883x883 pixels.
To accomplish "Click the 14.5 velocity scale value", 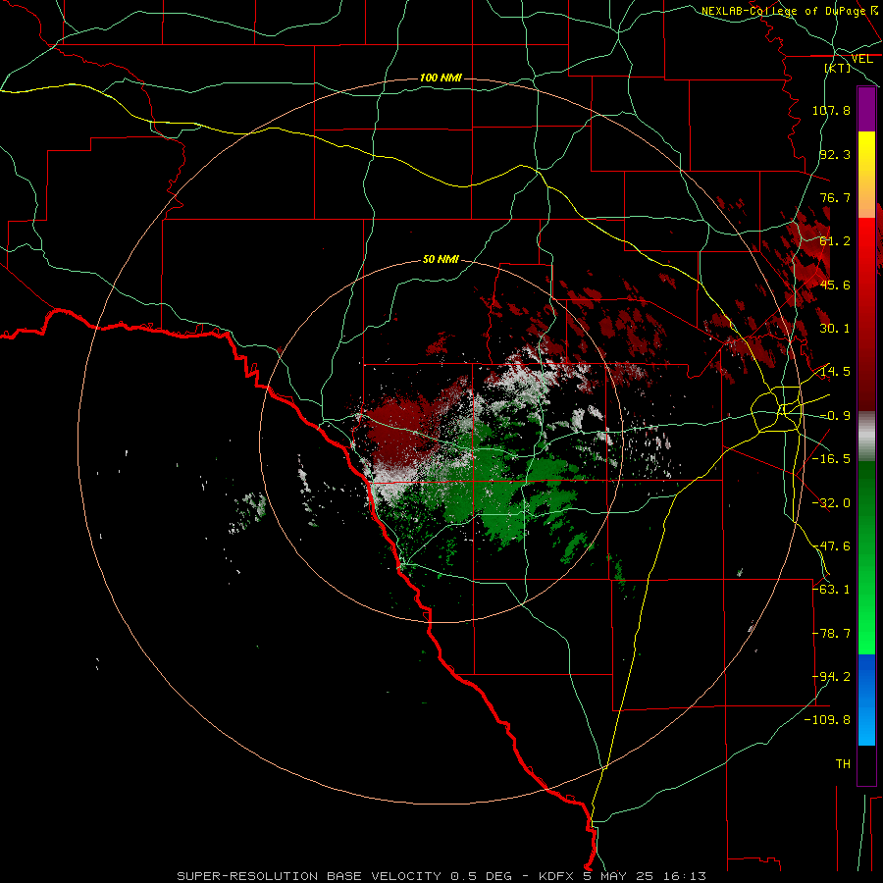I will tap(835, 372).
